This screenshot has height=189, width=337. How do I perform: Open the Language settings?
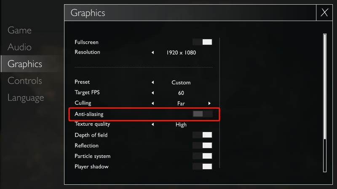tap(26, 98)
